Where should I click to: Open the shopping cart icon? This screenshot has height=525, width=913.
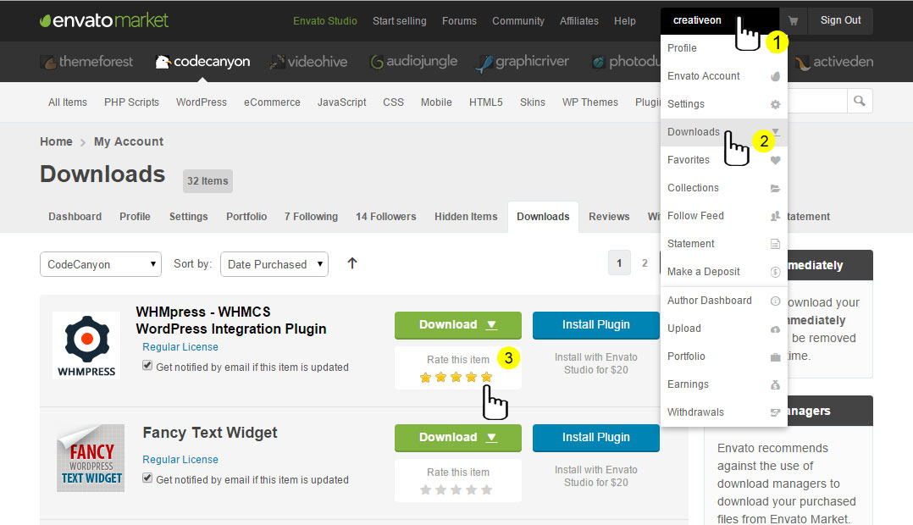click(793, 21)
